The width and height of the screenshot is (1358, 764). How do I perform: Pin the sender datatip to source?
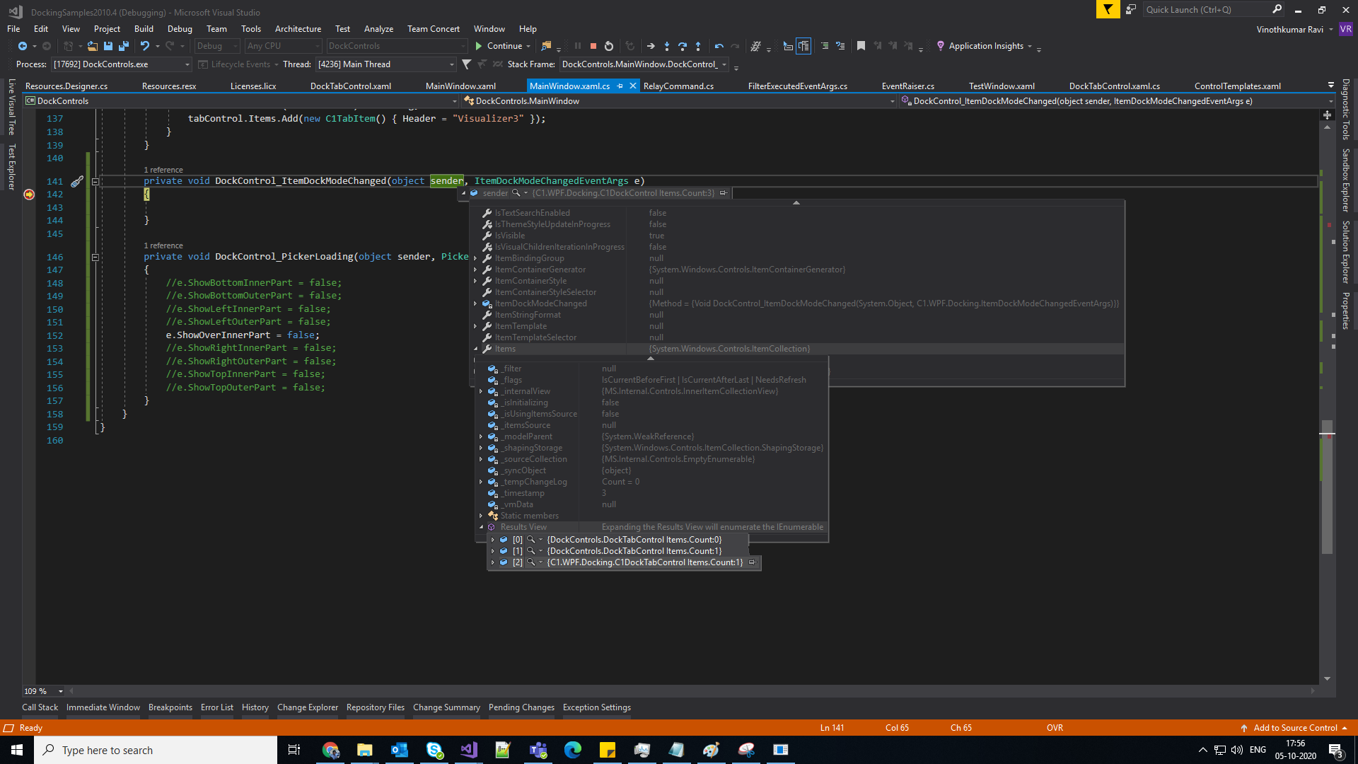724,193
